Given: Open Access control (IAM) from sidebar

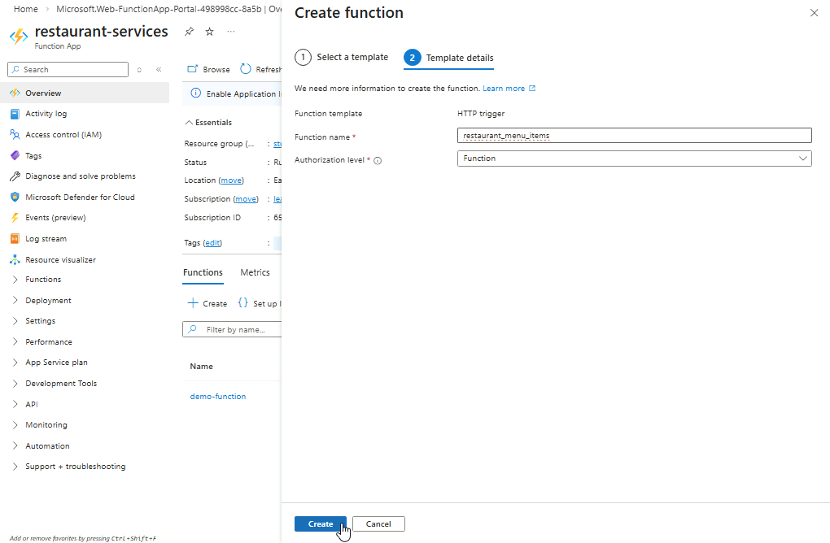Looking at the screenshot, I should coord(63,135).
